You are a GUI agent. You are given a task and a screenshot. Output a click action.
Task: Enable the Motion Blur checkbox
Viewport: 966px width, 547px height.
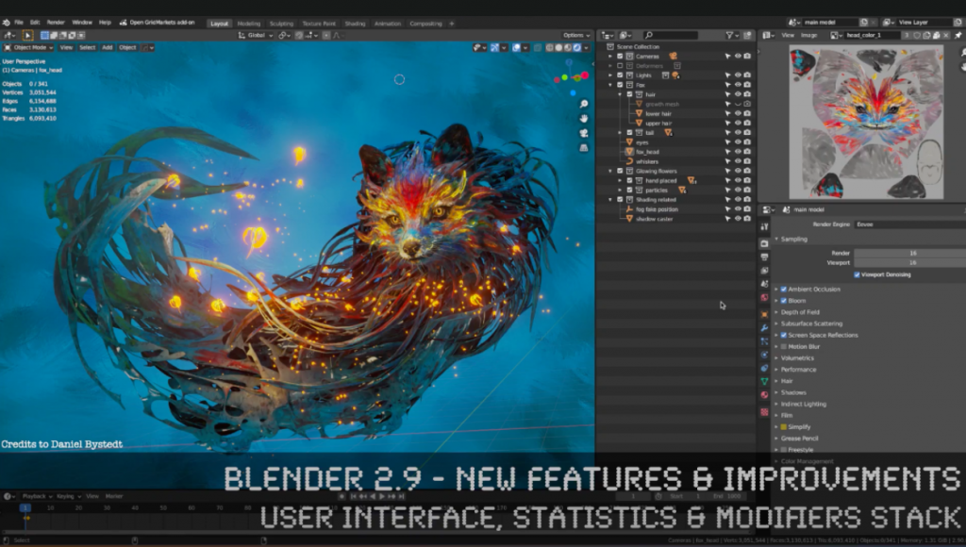784,346
